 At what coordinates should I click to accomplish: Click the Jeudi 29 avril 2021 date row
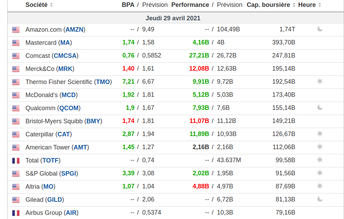pyautogui.click(x=173, y=18)
